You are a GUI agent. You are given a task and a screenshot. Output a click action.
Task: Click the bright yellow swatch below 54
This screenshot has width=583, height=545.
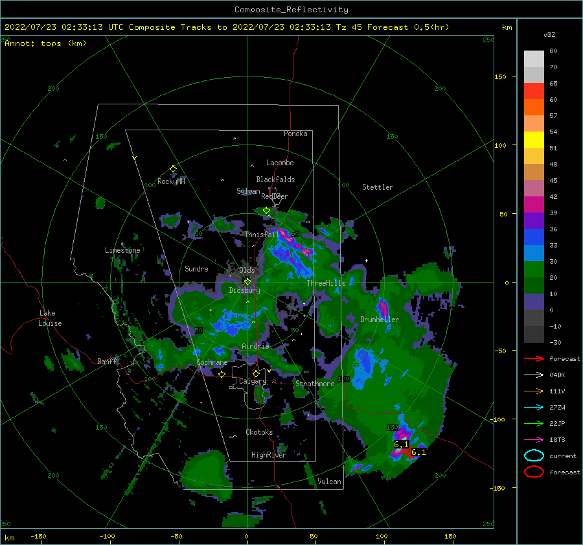pos(534,140)
